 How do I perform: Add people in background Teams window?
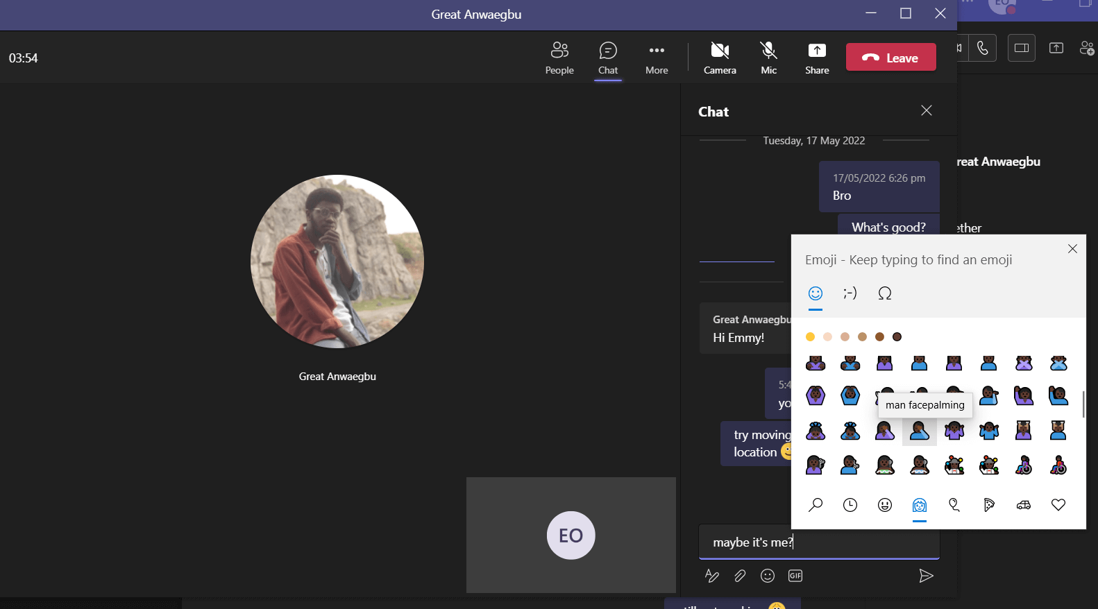tap(1088, 48)
